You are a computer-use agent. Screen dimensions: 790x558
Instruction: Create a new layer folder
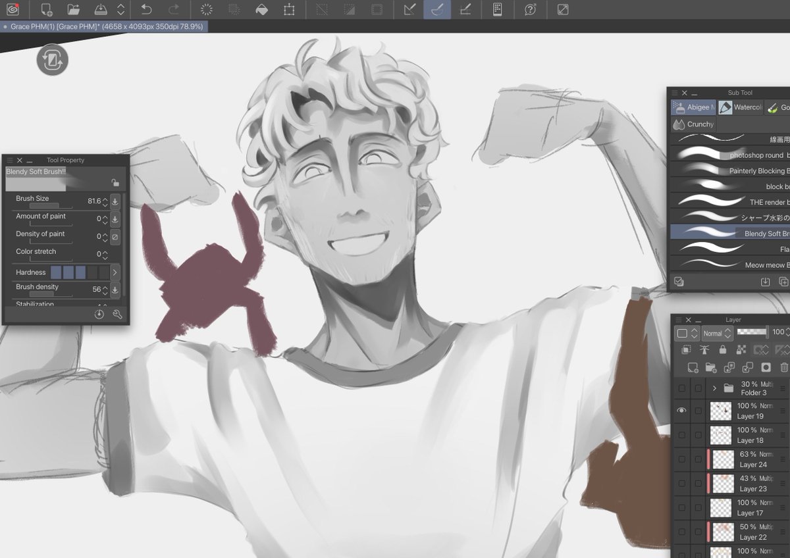click(x=711, y=368)
